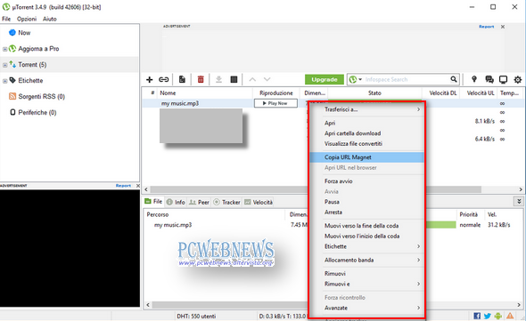
Task: Open search provider dropdown arrow
Action: [360, 80]
